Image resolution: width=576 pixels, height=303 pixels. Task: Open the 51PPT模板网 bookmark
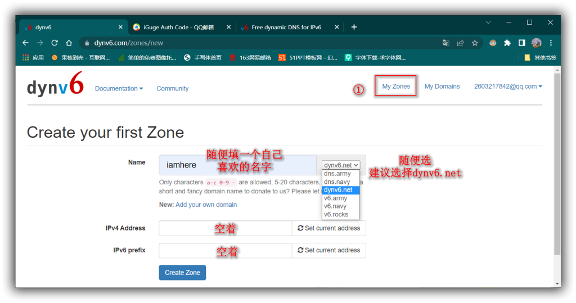308,58
